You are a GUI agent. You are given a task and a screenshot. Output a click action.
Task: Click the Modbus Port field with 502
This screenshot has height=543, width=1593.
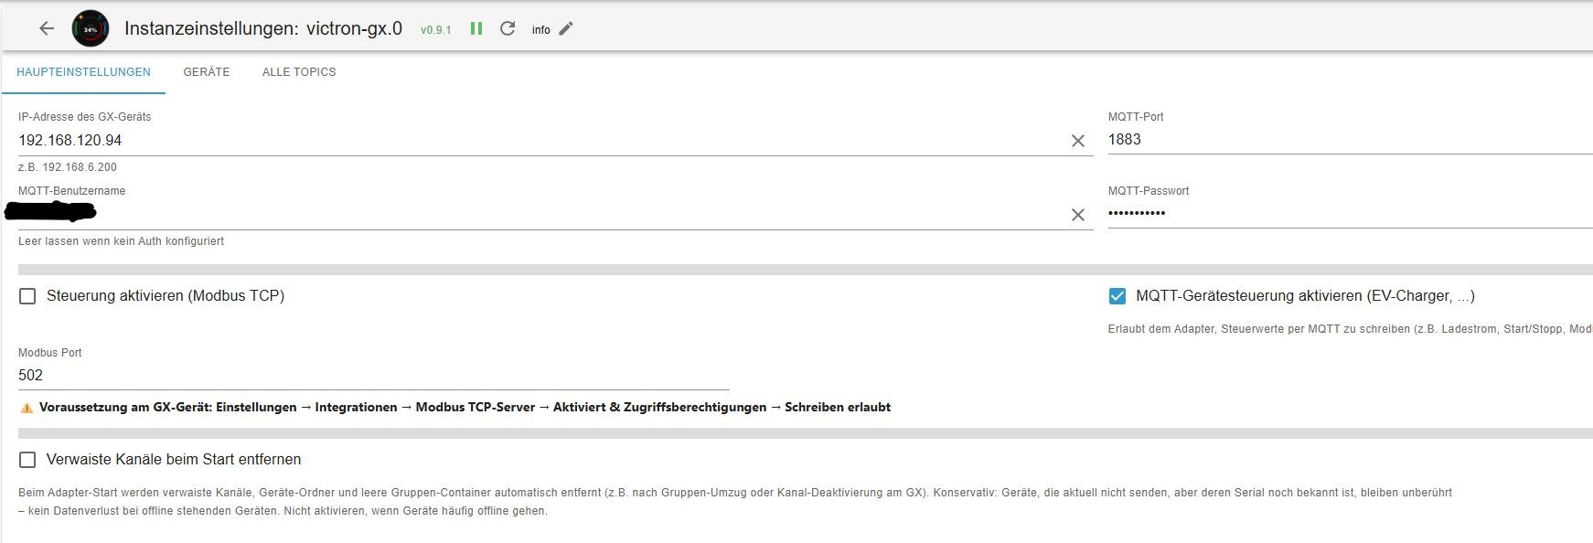pyautogui.click(x=373, y=376)
